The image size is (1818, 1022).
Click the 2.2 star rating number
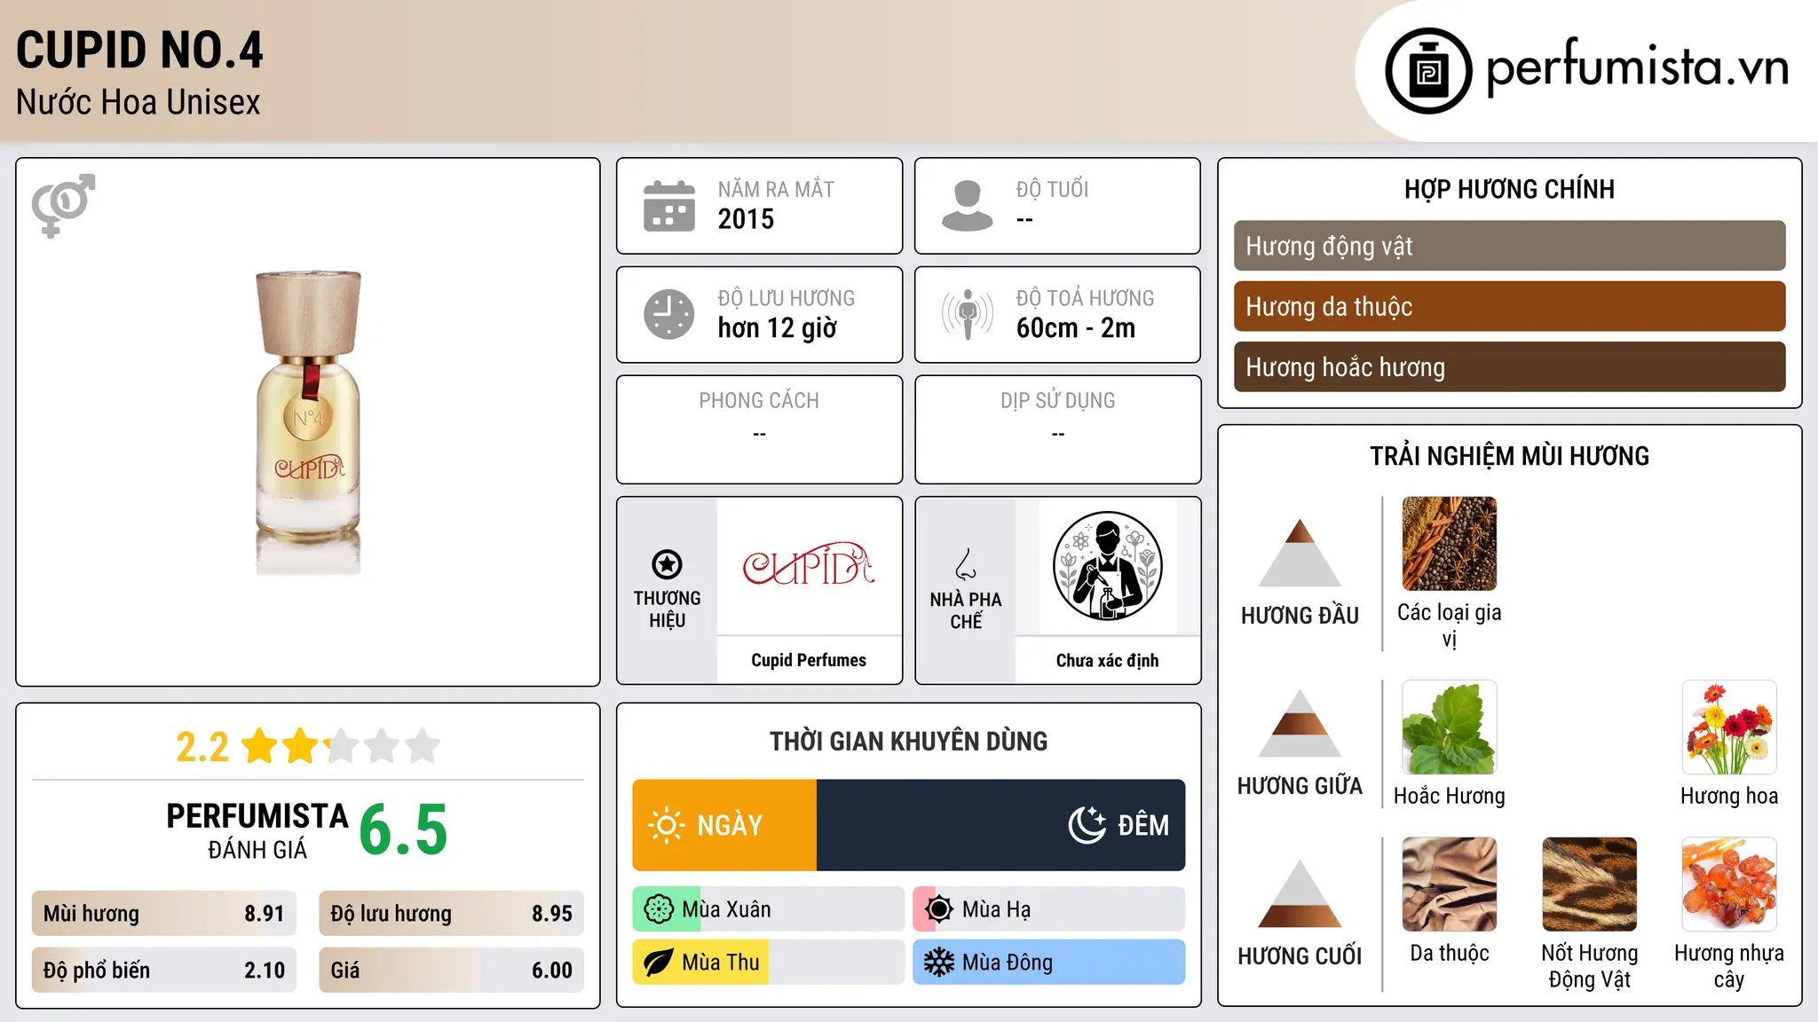click(x=202, y=747)
